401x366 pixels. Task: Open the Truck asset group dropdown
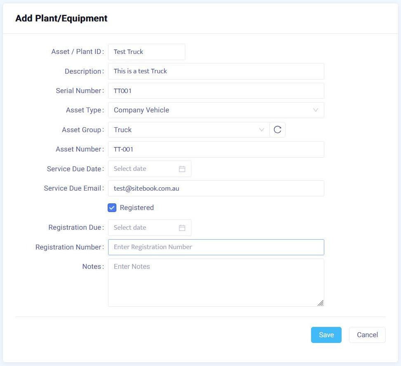click(x=186, y=130)
